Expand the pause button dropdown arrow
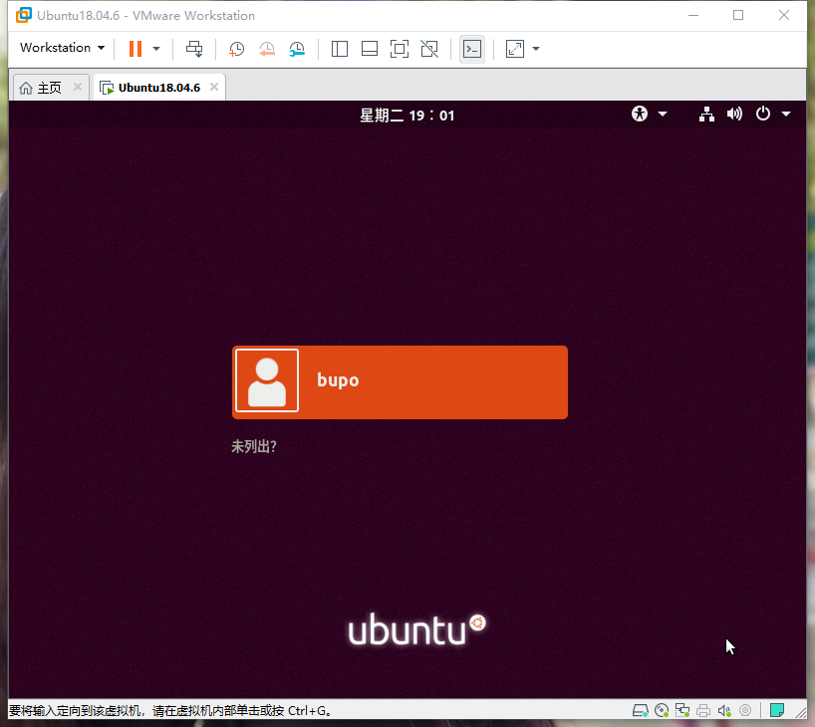The image size is (815, 727). 156,49
